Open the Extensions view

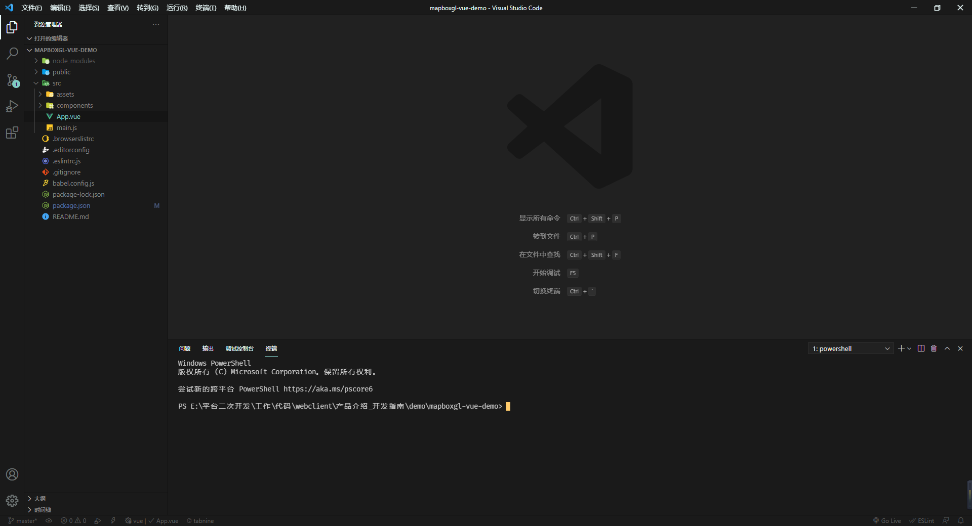pos(12,133)
